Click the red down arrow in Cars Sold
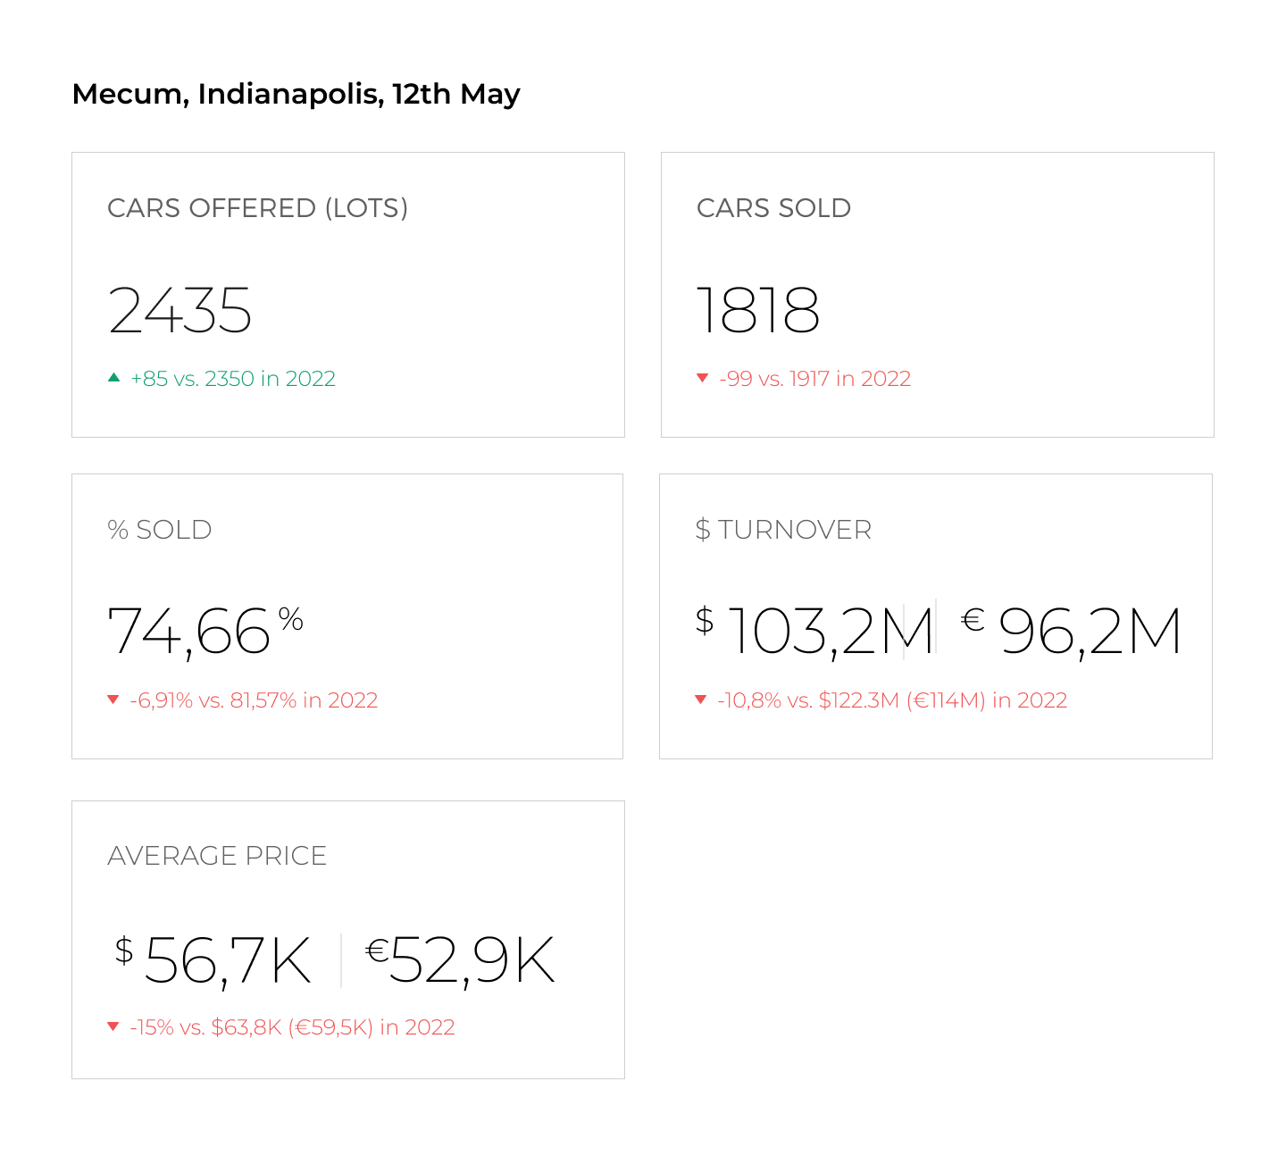 (703, 378)
